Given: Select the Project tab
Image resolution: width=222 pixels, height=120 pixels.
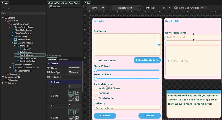Looking at the screenshot, I should pos(5,3).
